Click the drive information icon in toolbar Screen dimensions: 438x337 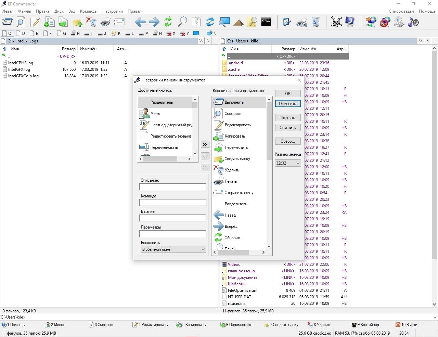(399, 22)
